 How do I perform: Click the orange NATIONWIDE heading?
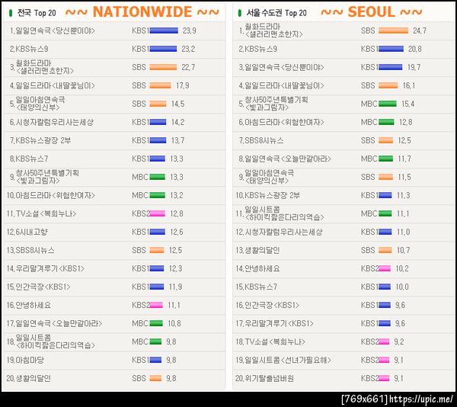click(x=142, y=12)
